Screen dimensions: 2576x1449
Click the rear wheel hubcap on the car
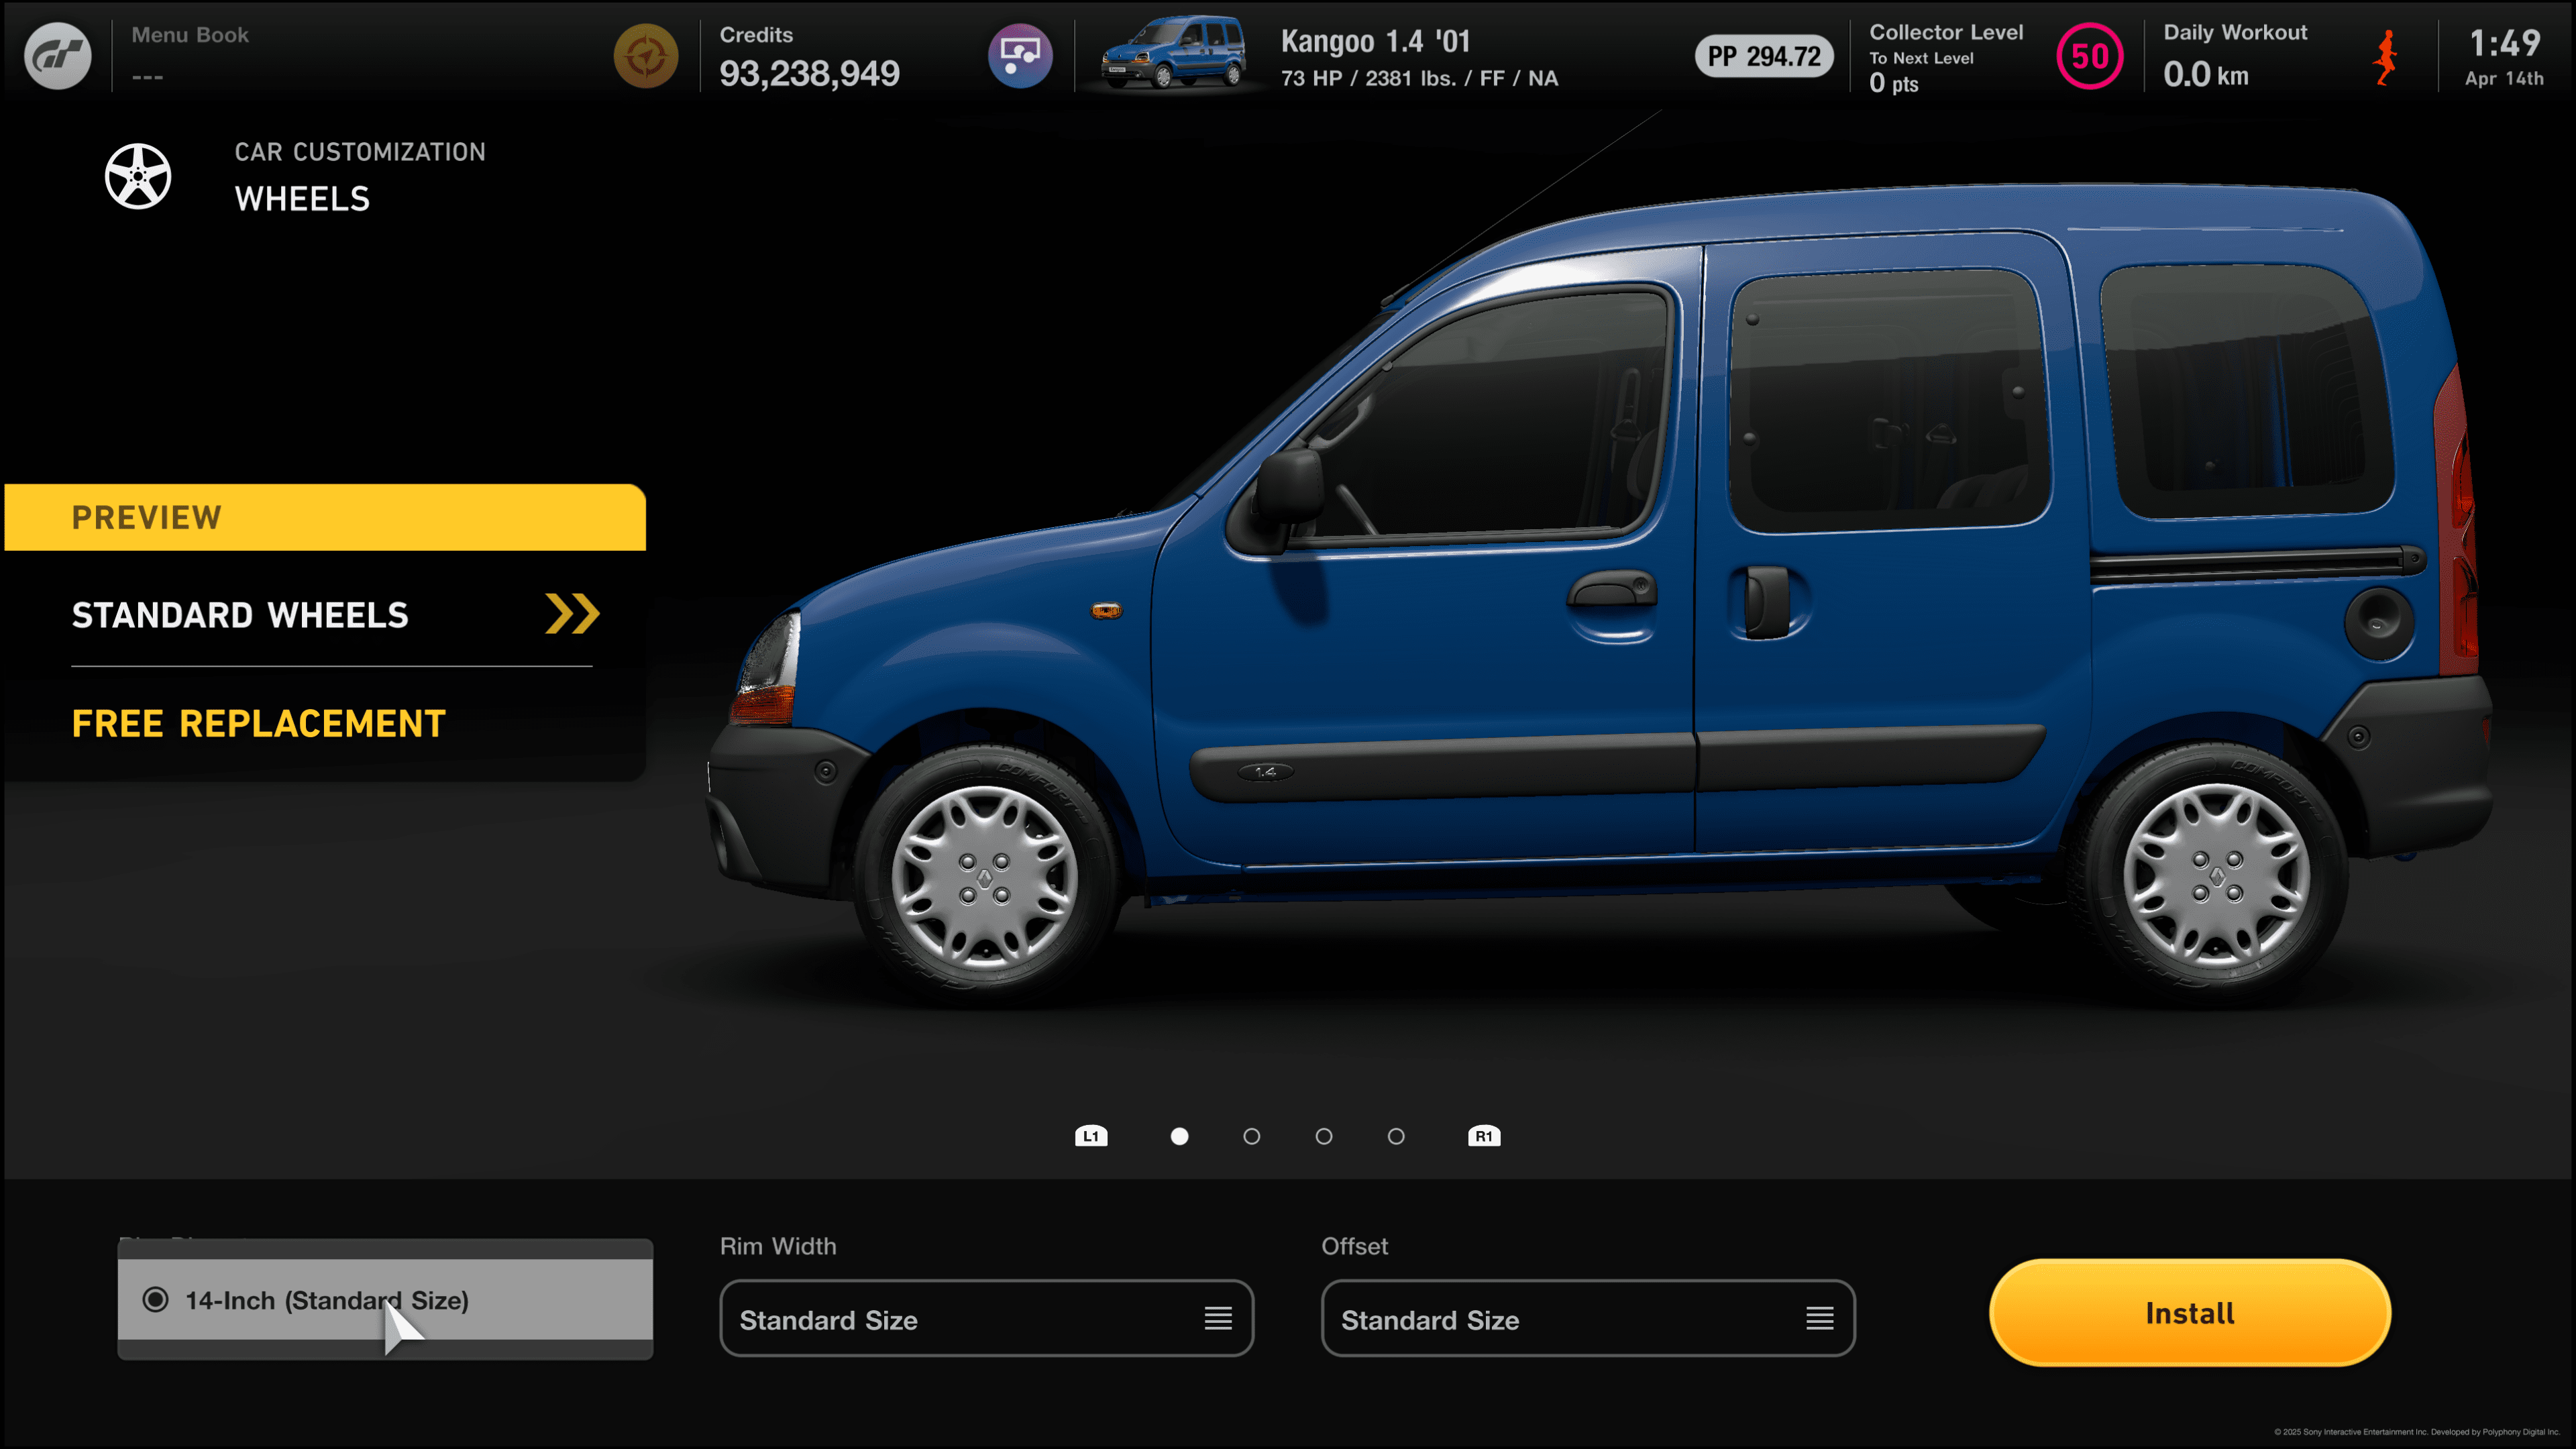coord(2216,875)
